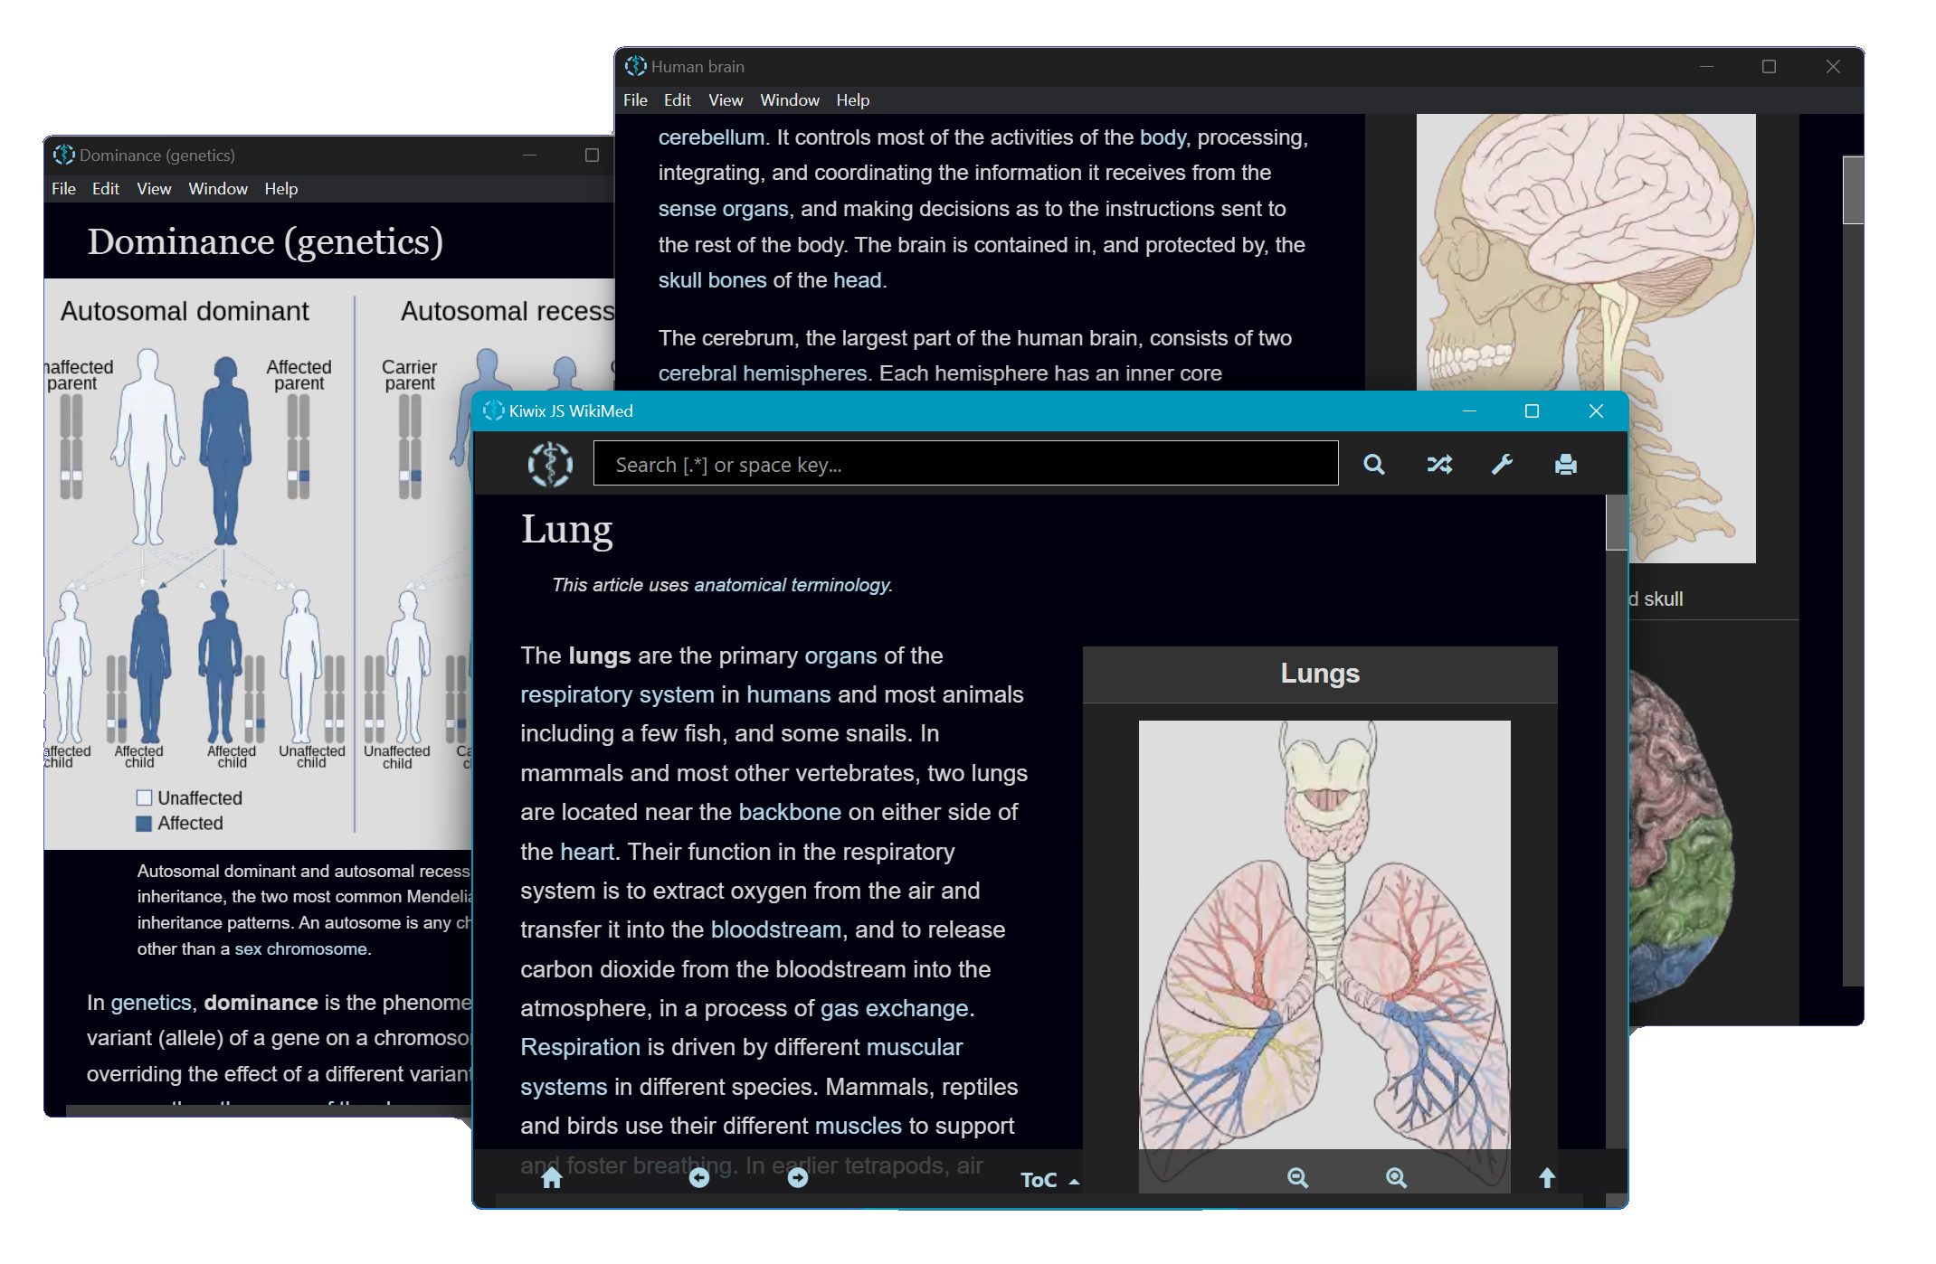Open 'skull bones' link in Human brain window
This screenshot has height=1264, width=1936.
[x=712, y=280]
